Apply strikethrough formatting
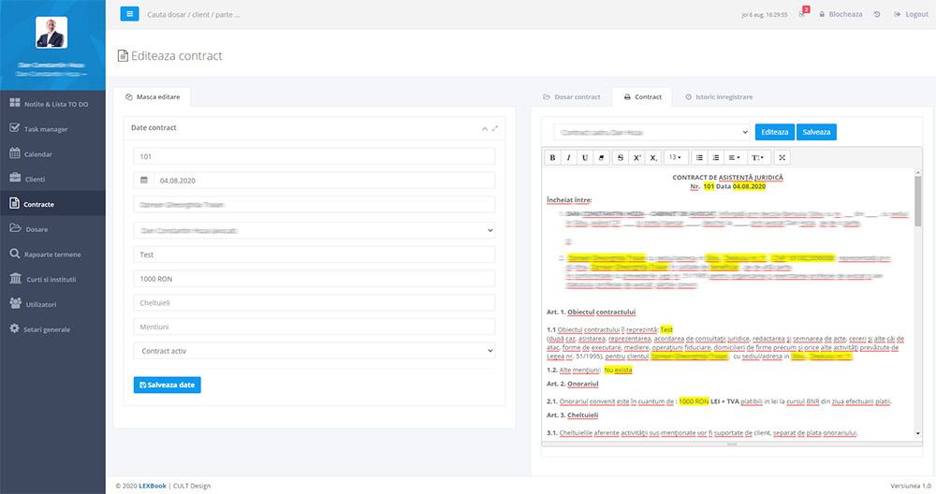Screen dimensions: 936x494 click(x=620, y=157)
